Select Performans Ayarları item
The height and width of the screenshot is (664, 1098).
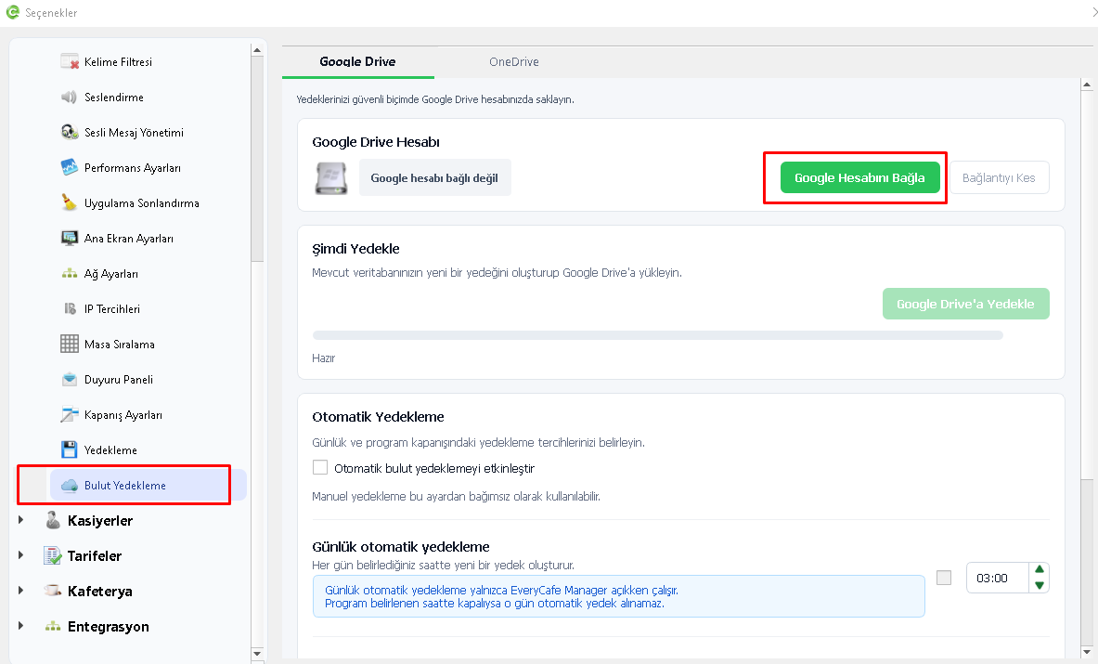click(x=133, y=168)
